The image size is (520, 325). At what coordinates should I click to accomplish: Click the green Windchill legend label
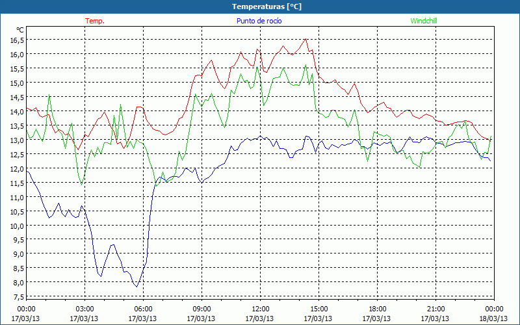424,21
